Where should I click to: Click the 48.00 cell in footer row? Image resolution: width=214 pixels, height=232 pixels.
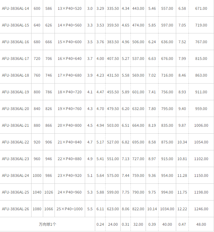coord(201,224)
